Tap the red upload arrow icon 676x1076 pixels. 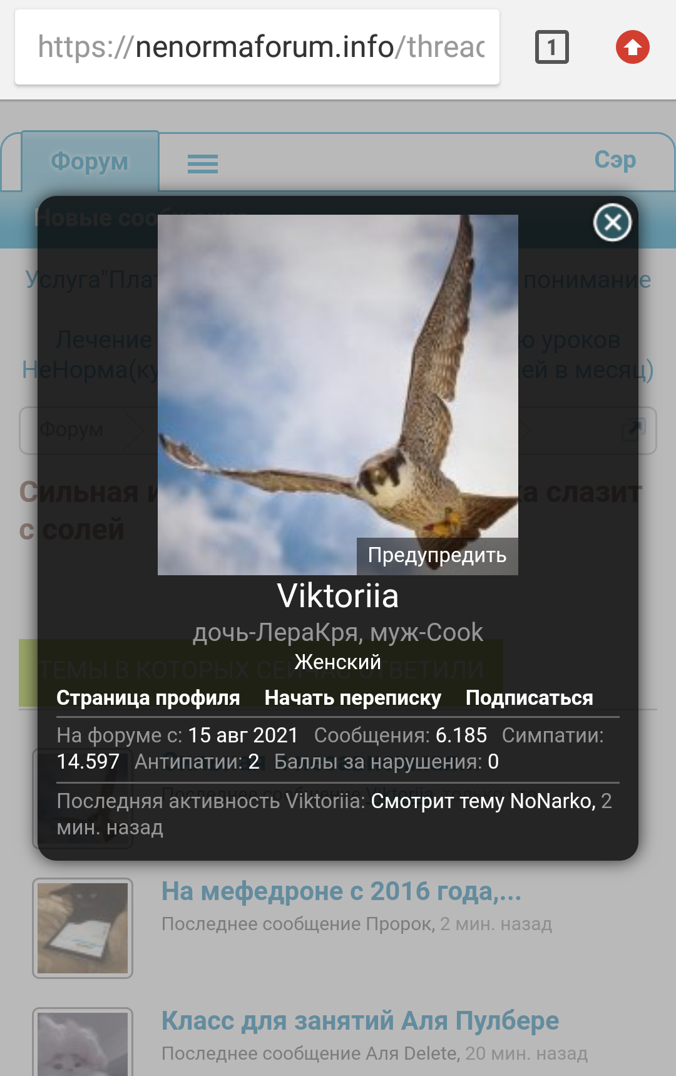tap(632, 47)
